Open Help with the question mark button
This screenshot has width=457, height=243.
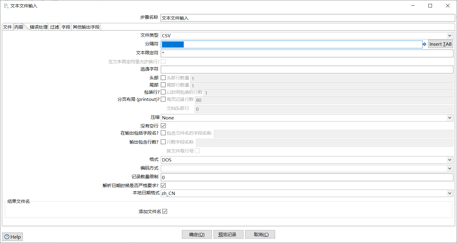13,237
